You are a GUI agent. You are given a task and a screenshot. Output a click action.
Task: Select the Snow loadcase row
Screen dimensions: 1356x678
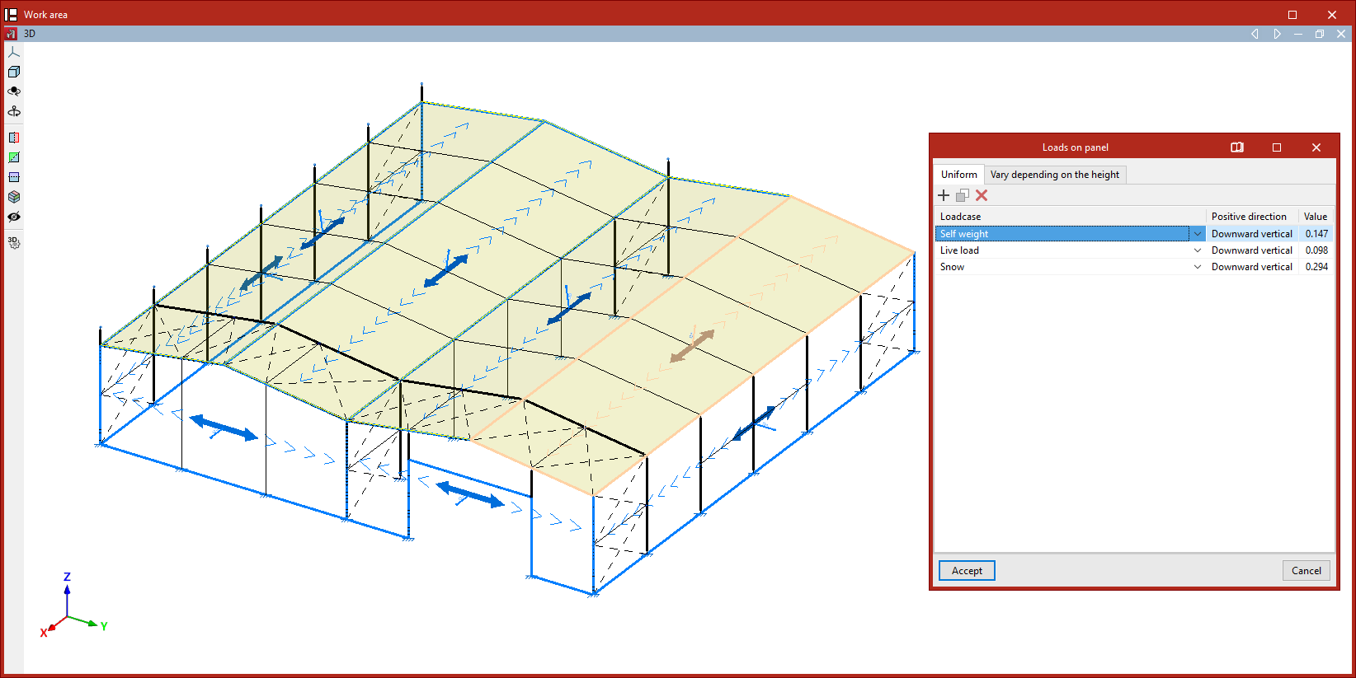pos(1134,267)
